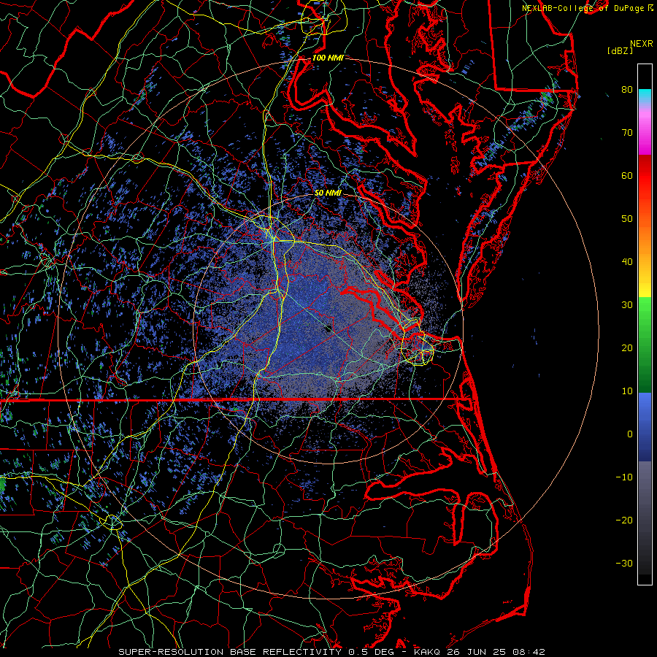Click the 80 value on the dBZ scale
Image resolution: width=657 pixels, height=657 pixels.
click(x=627, y=89)
